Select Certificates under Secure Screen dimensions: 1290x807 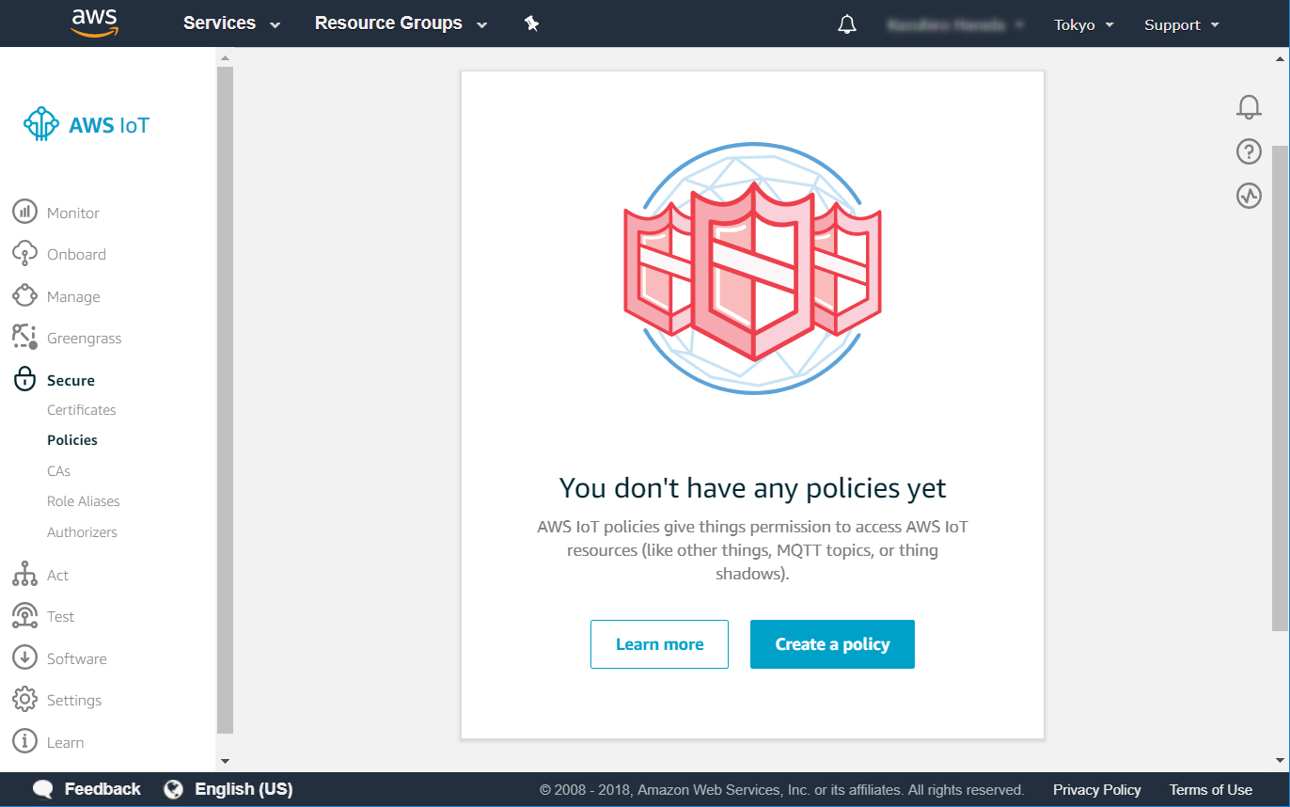[x=82, y=410]
